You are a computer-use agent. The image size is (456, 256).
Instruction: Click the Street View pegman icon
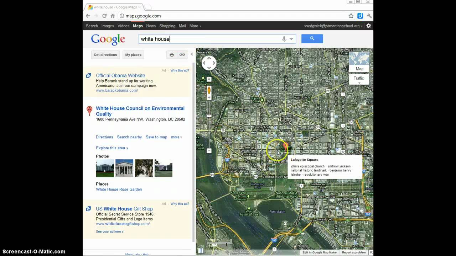[x=209, y=90]
